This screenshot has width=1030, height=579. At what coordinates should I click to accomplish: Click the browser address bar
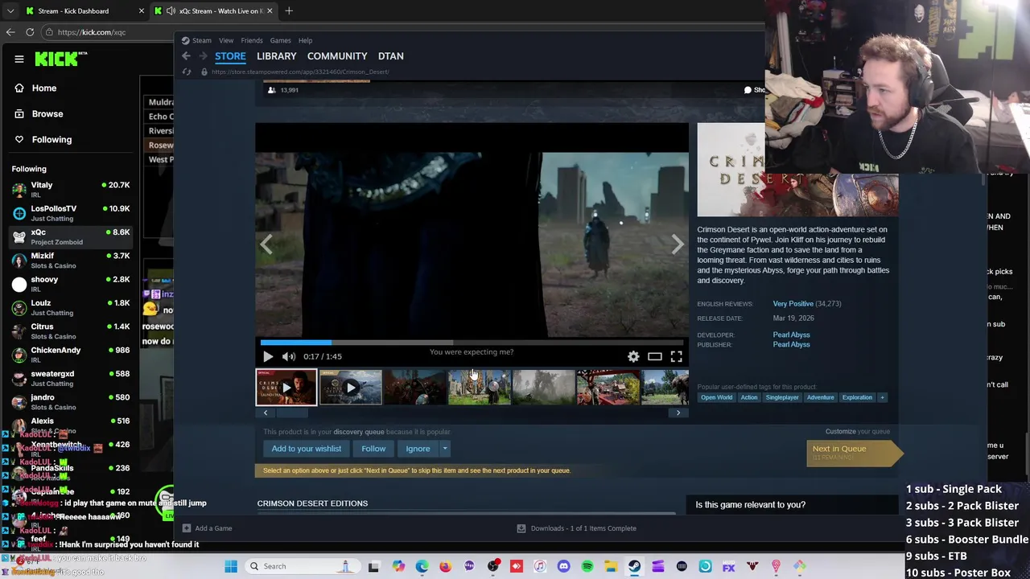click(109, 32)
